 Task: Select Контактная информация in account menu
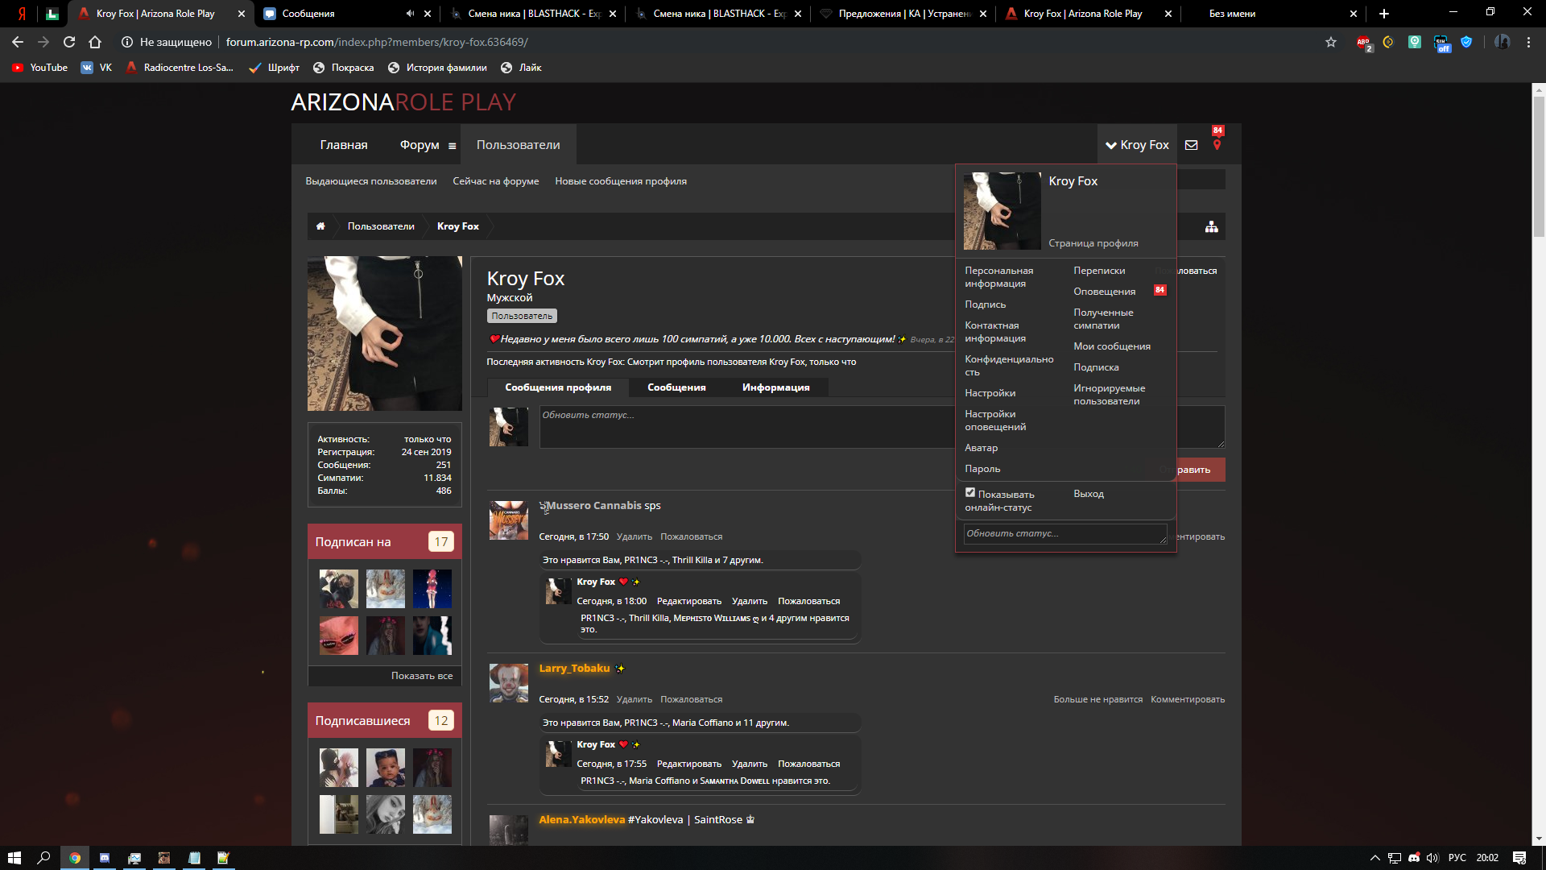[x=994, y=332]
